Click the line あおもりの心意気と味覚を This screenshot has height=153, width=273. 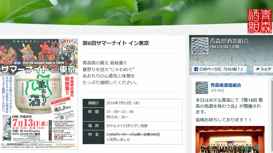coord(109,76)
